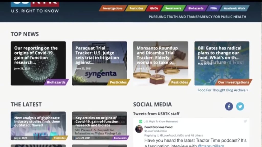
Task: Click the small retweet icon in tweet
Action: [x=141, y=121]
